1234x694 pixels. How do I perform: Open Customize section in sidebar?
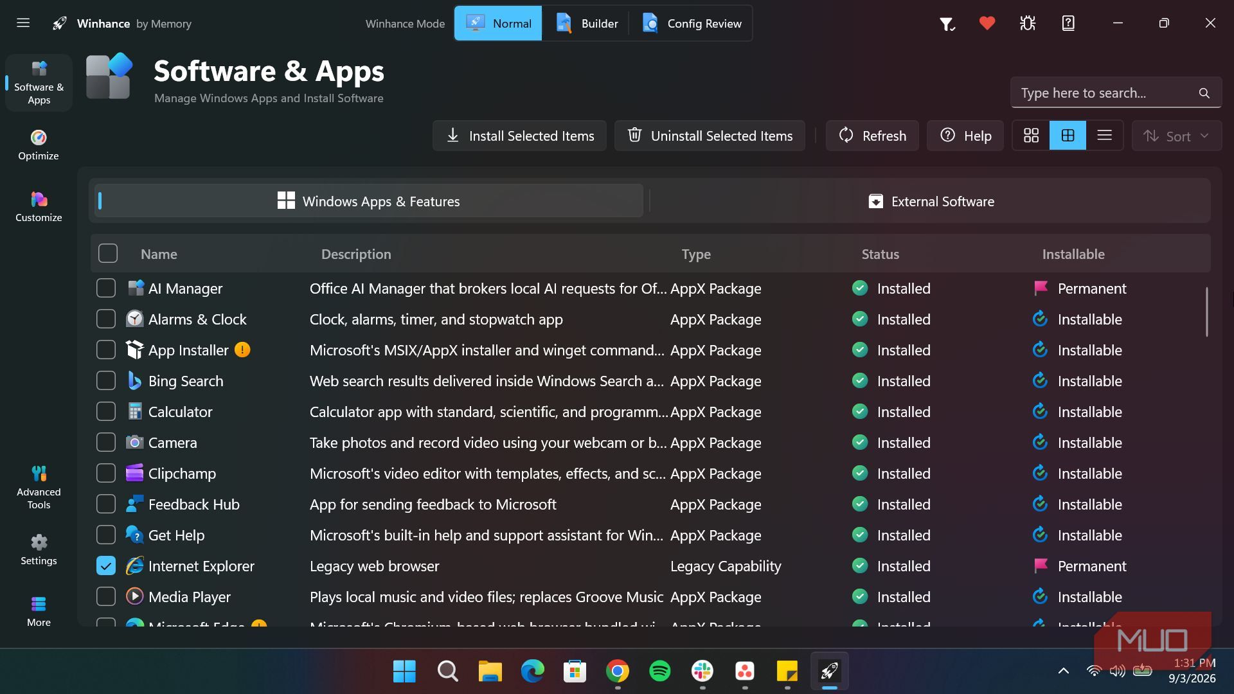click(39, 207)
